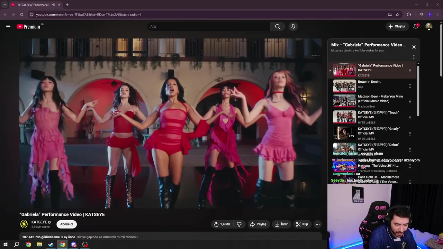This screenshot has height=249, width=443.
Task: Open notifications bell with 1 badge
Action: [x=416, y=27]
